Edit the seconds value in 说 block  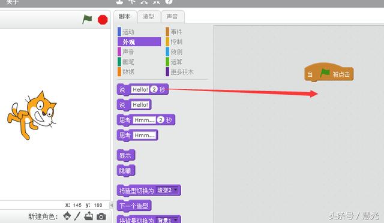[154, 89]
